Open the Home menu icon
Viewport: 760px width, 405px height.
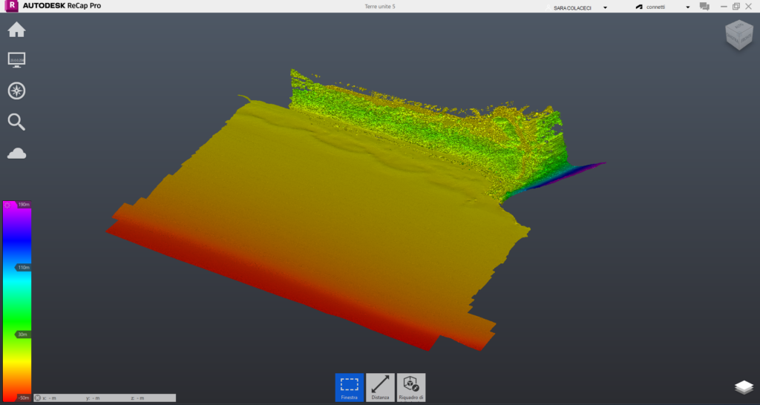(x=16, y=30)
